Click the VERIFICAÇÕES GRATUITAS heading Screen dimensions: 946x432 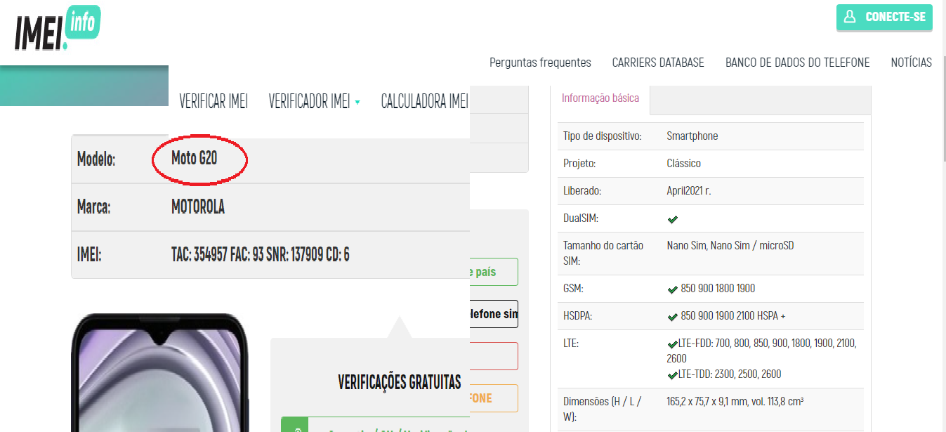(400, 382)
